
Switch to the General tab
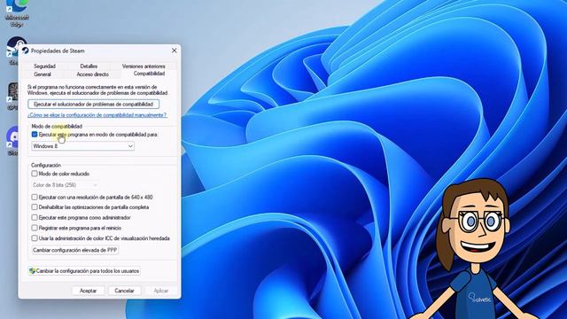(43, 74)
